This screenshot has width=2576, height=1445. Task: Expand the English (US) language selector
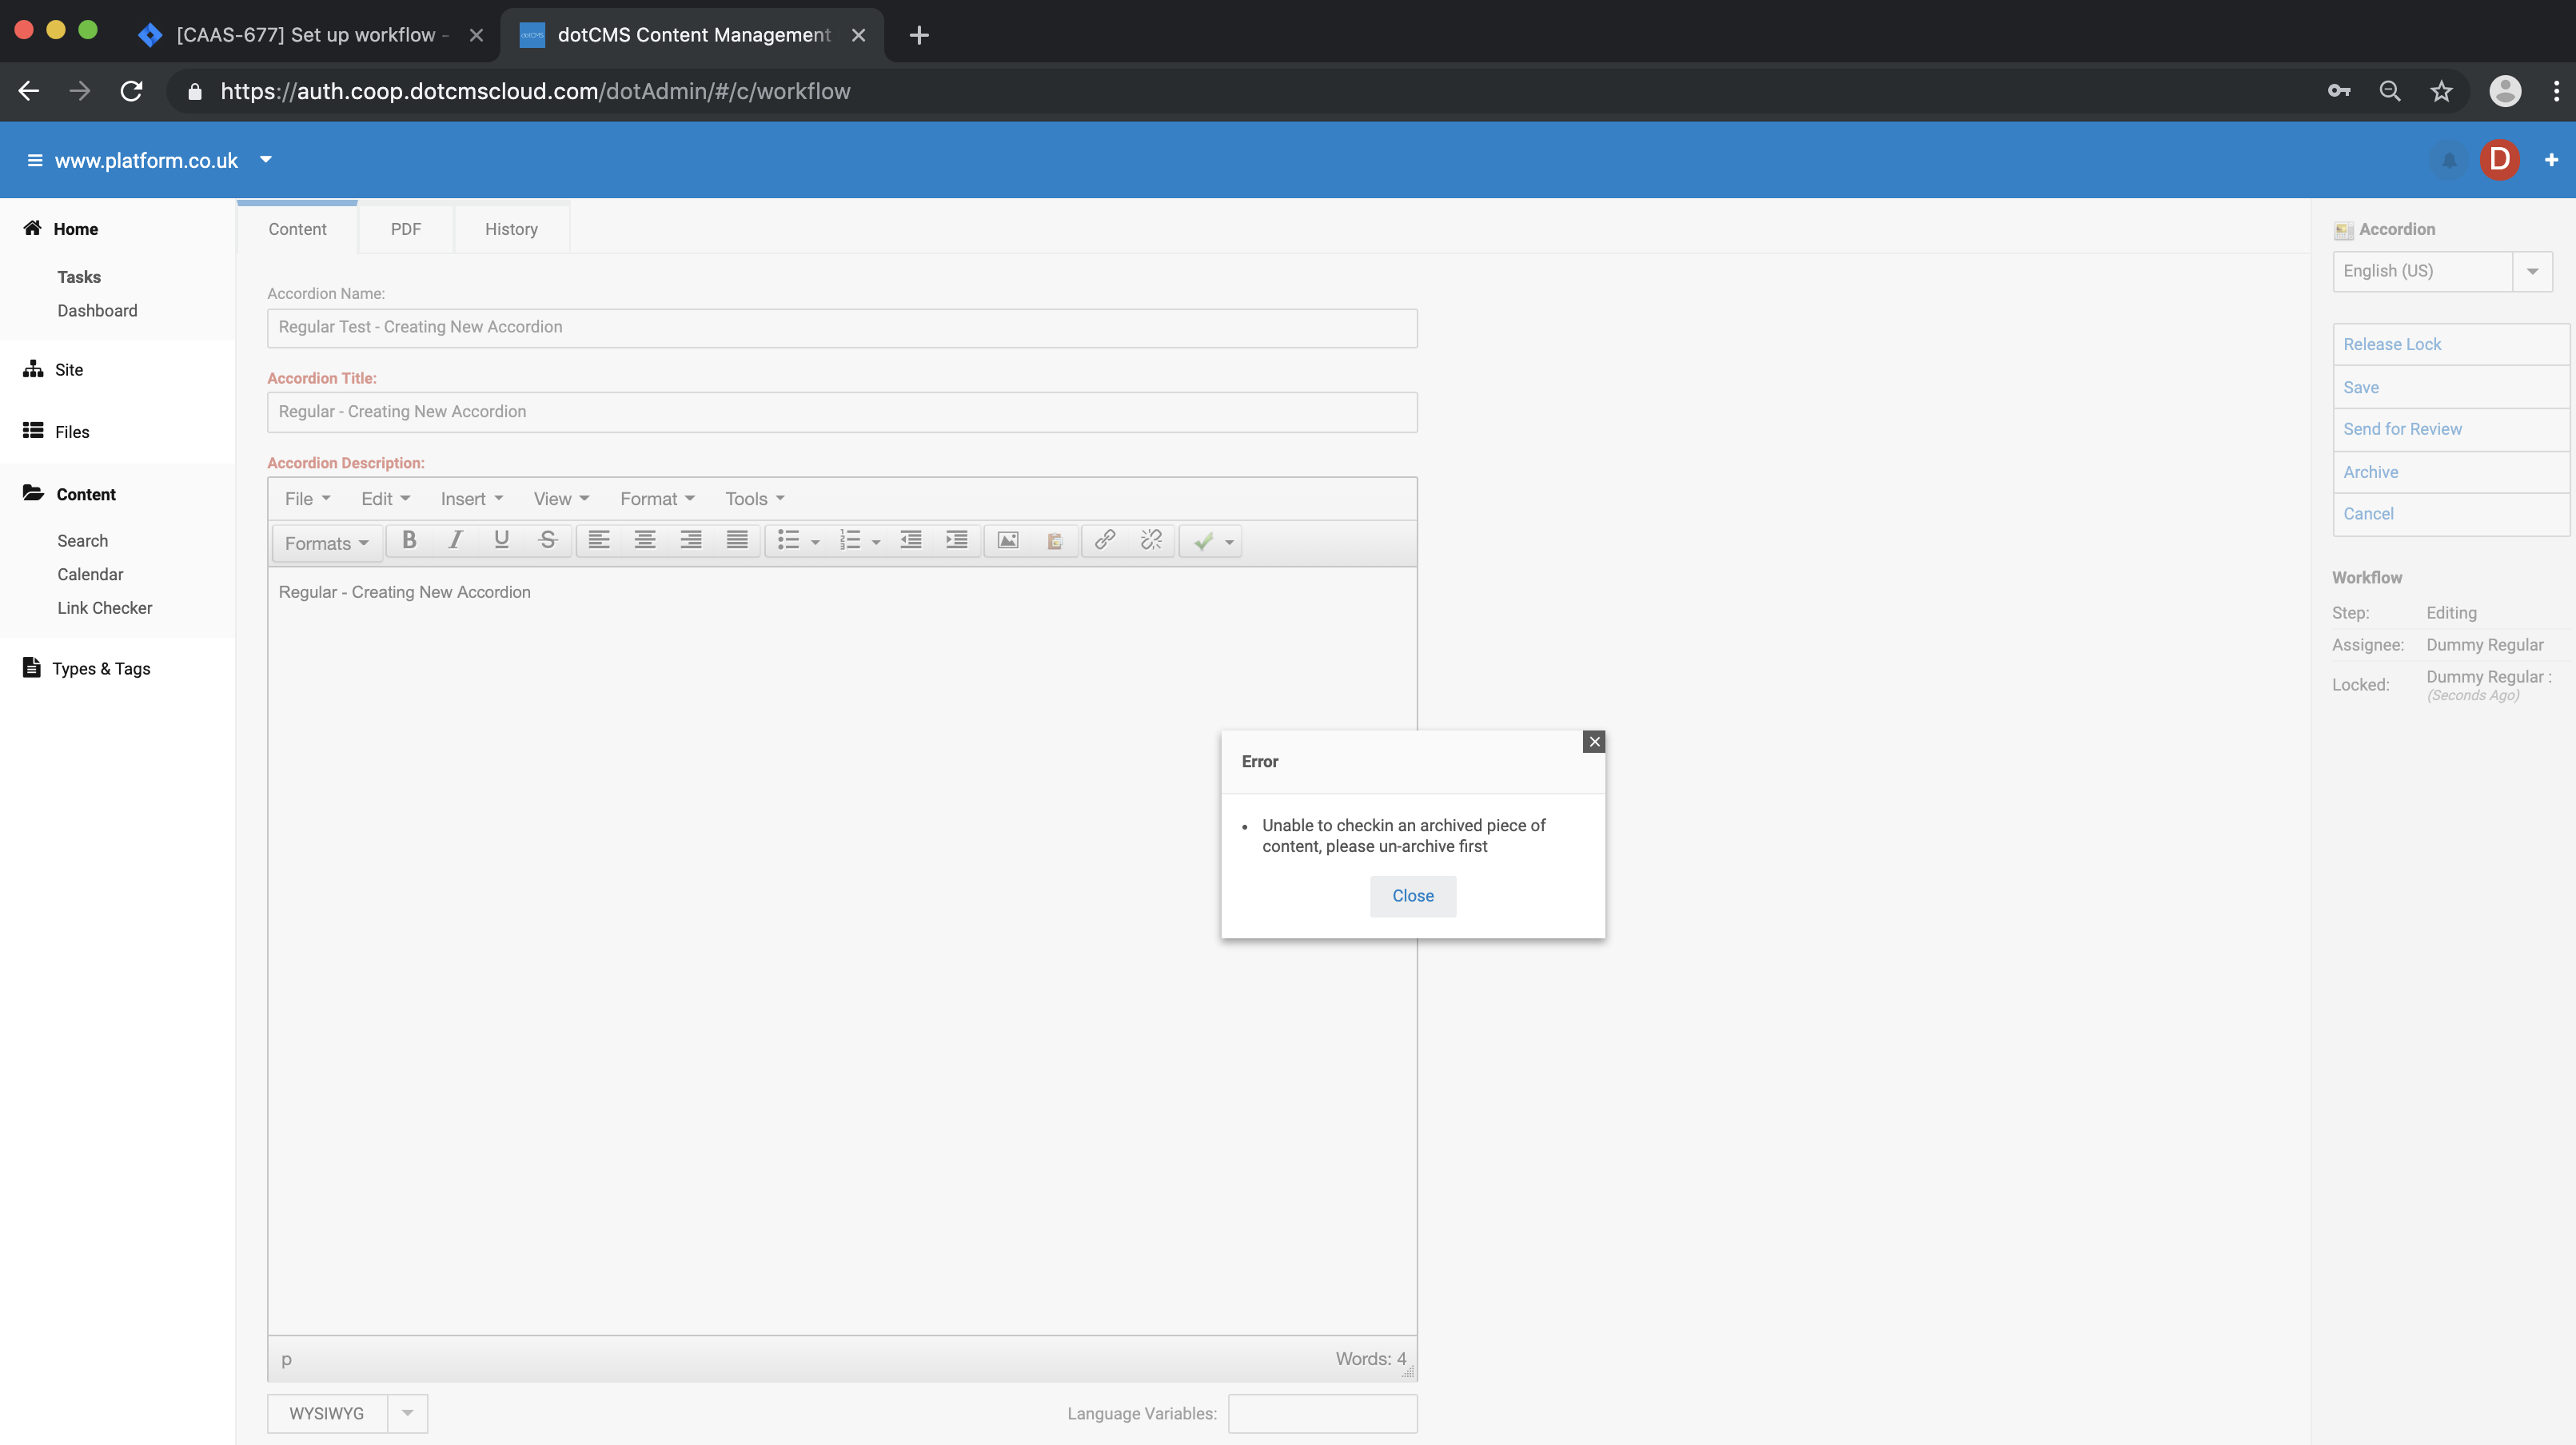(x=2532, y=272)
